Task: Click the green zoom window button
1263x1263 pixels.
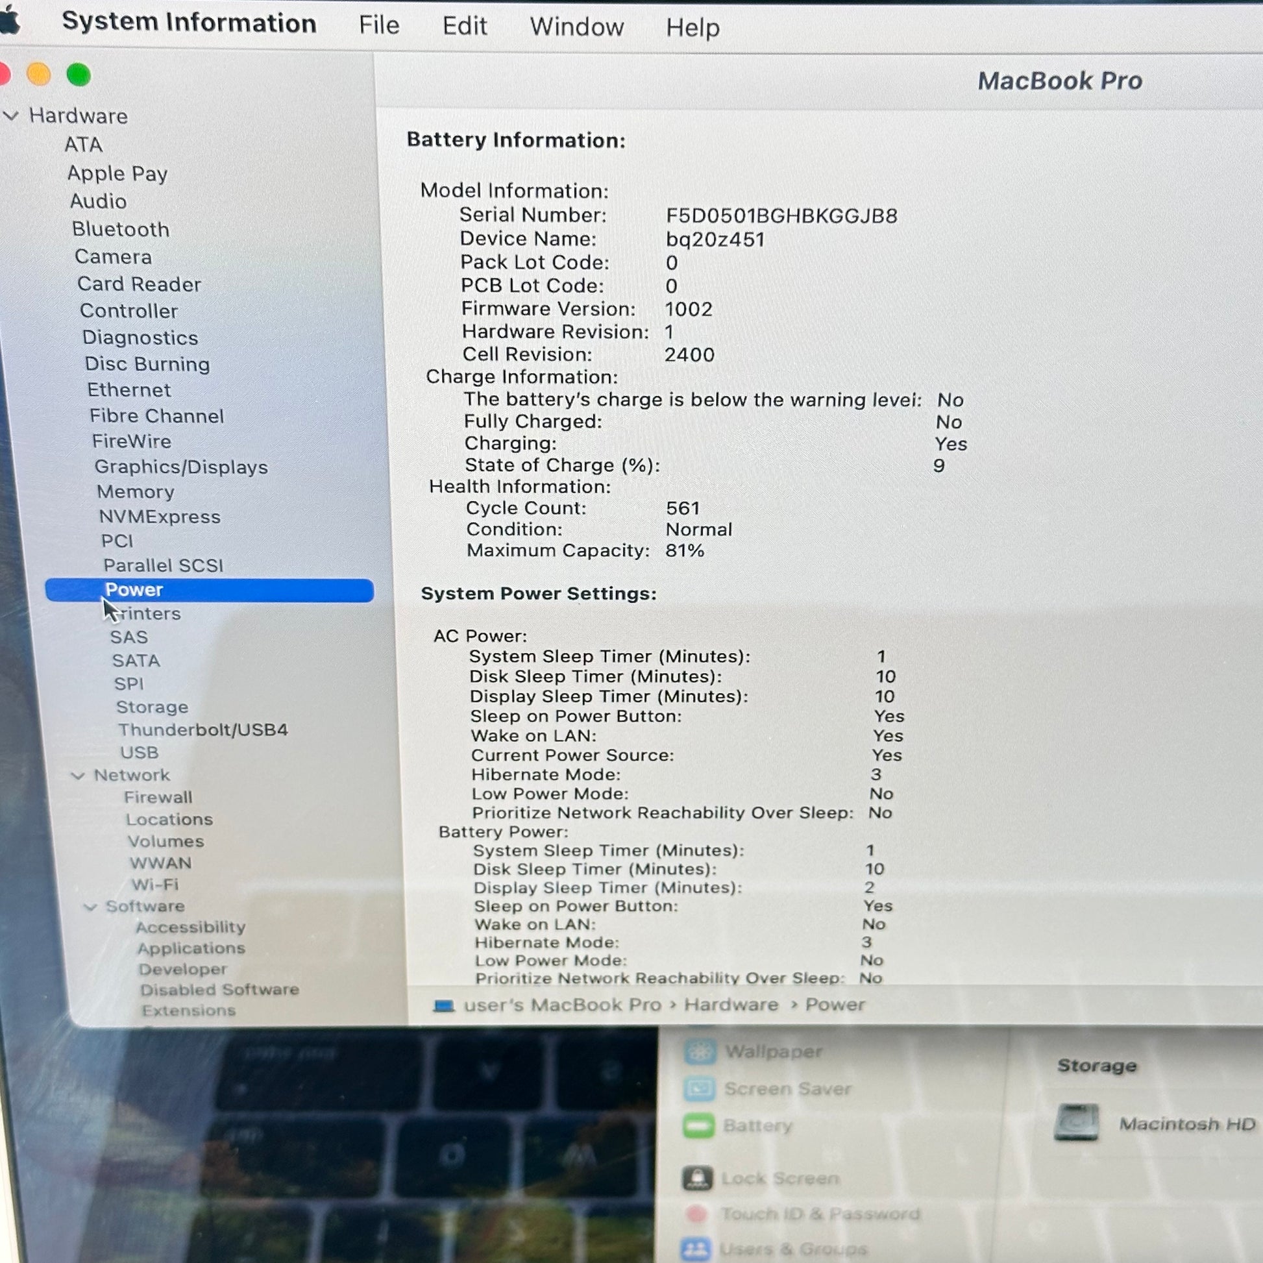Action: 79,75
